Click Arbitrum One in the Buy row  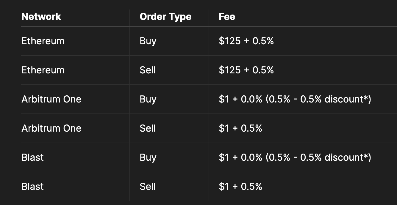51,99
